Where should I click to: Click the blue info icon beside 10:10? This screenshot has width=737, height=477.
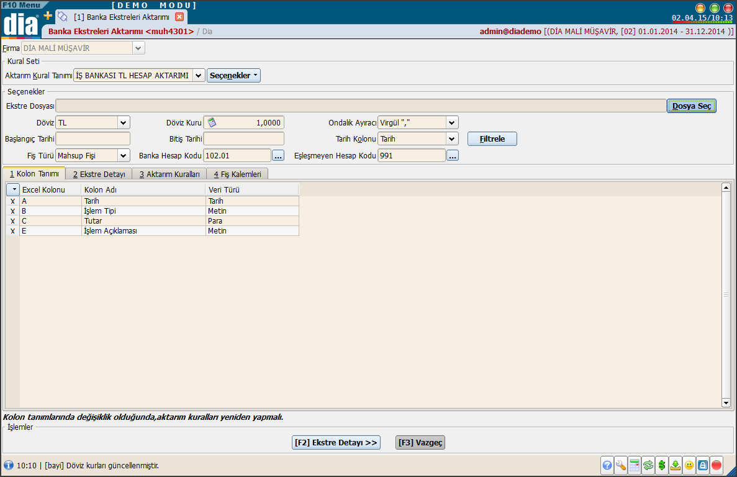click(x=9, y=465)
